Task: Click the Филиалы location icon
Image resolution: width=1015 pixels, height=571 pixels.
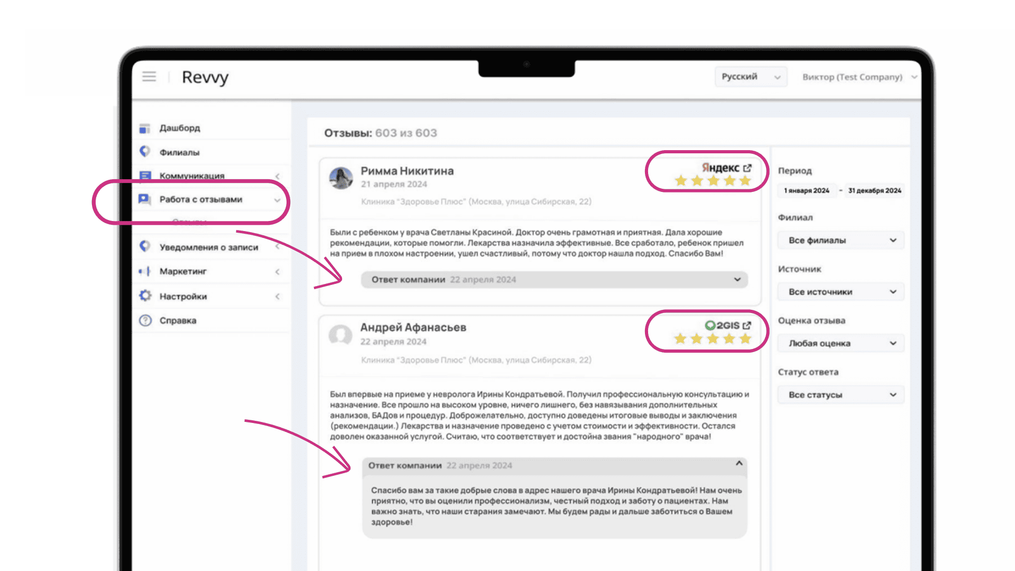Action: click(144, 152)
